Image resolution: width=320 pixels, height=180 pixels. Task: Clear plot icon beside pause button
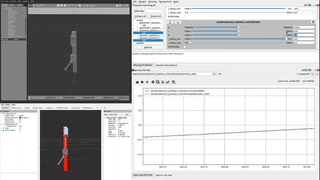pyautogui.click(x=316, y=74)
